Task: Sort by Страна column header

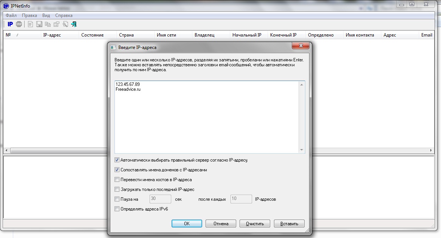Action: tap(135, 35)
